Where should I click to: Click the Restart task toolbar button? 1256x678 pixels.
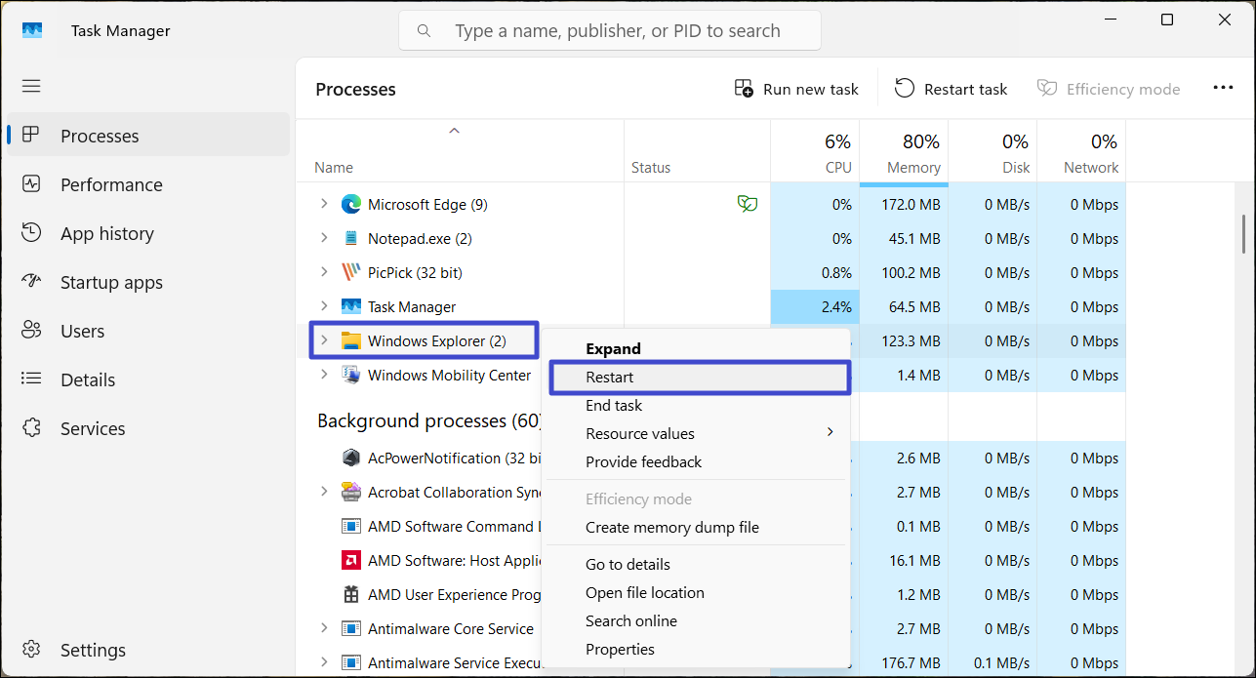point(952,89)
